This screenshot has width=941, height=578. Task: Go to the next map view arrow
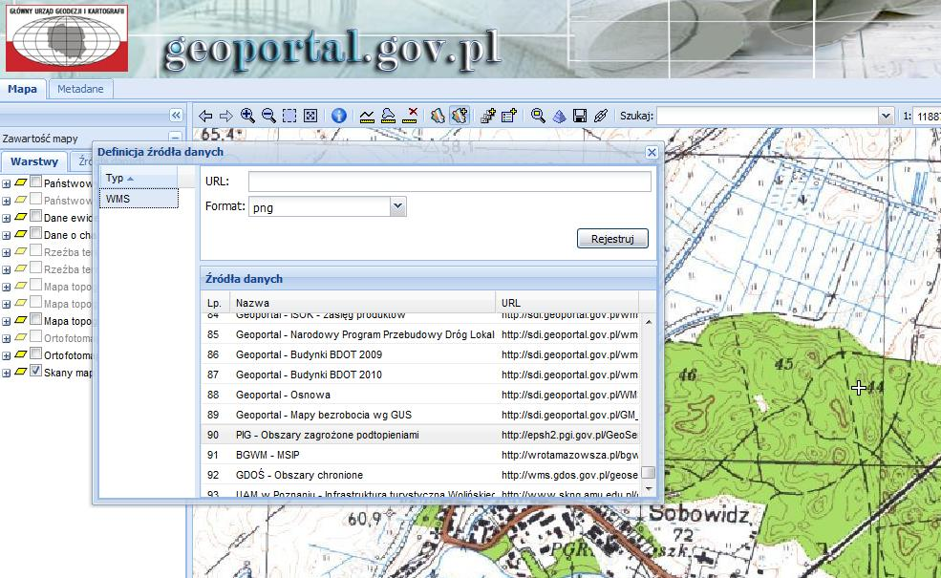pyautogui.click(x=226, y=116)
